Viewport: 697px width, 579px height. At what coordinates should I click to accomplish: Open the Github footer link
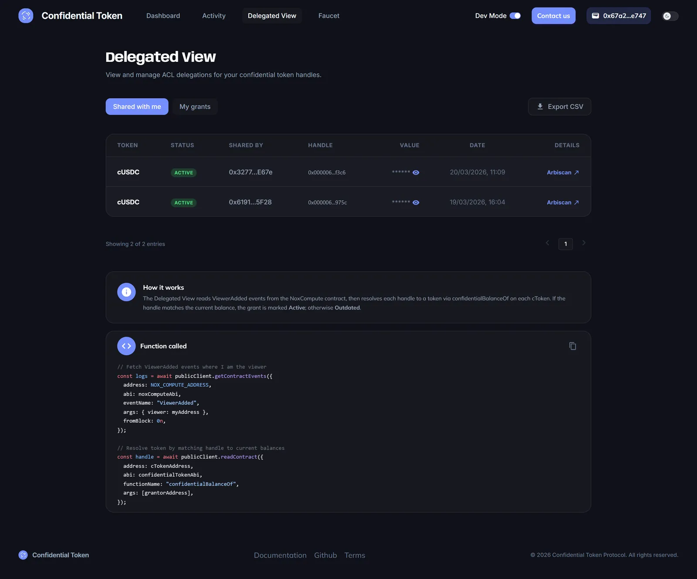point(325,555)
